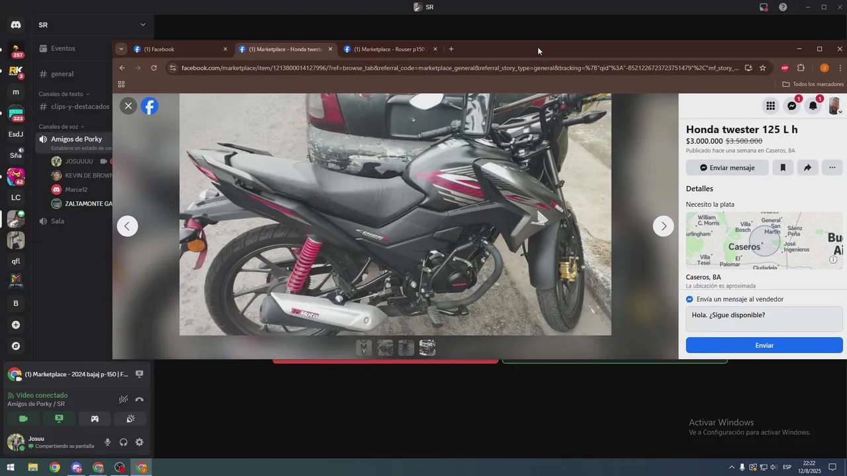The height and width of the screenshot is (476, 847).
Task: Open Facebook menu grid icon
Action: [x=770, y=106]
